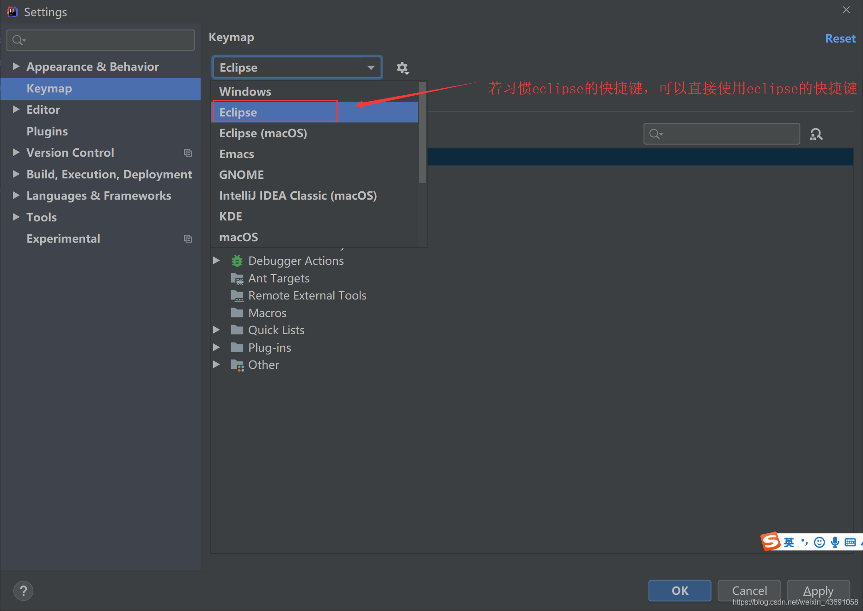Click Find Actions by Shortcut icon

tap(816, 134)
